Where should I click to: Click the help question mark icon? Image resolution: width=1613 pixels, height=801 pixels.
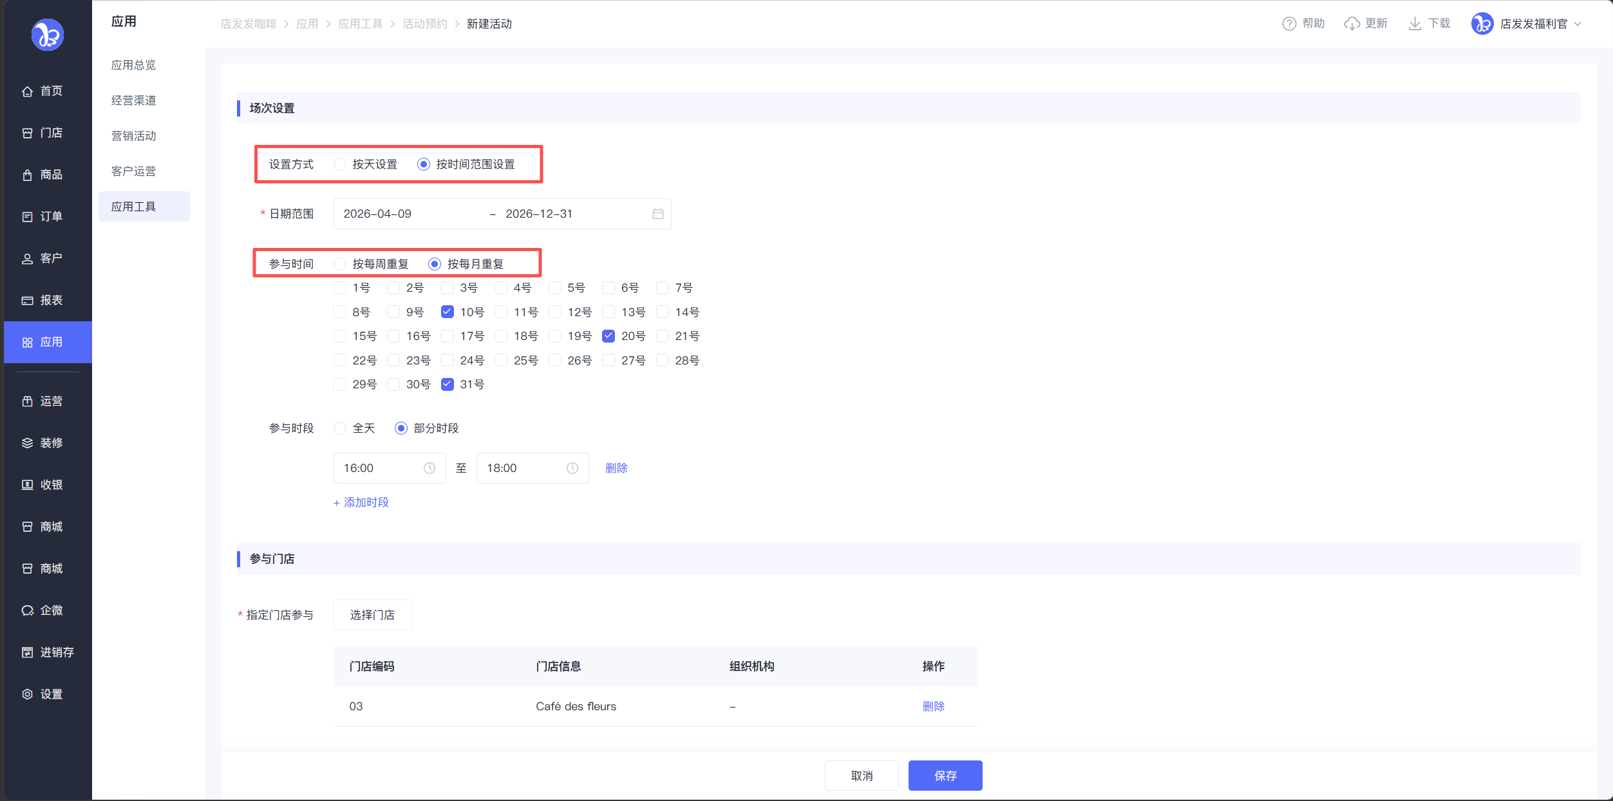point(1288,24)
